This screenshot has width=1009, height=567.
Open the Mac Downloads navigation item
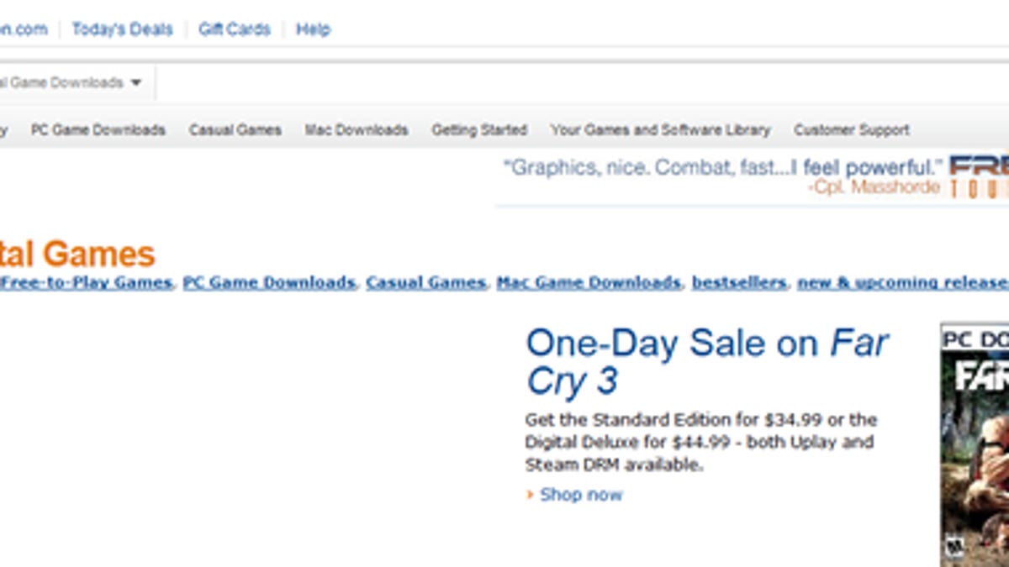click(x=357, y=130)
